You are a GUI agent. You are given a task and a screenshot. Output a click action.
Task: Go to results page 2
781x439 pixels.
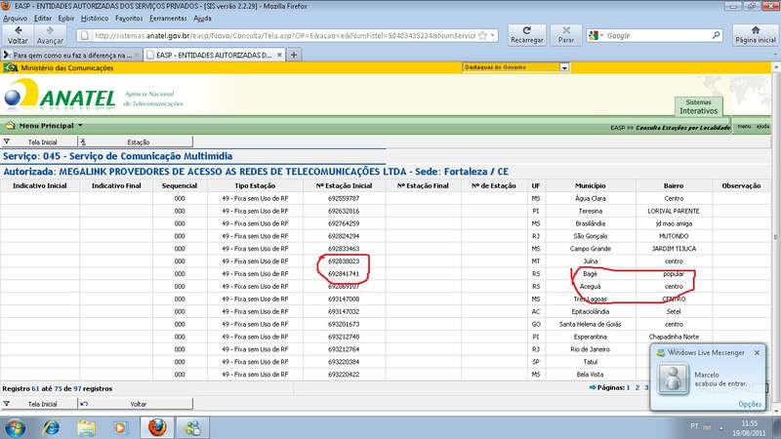(x=637, y=387)
